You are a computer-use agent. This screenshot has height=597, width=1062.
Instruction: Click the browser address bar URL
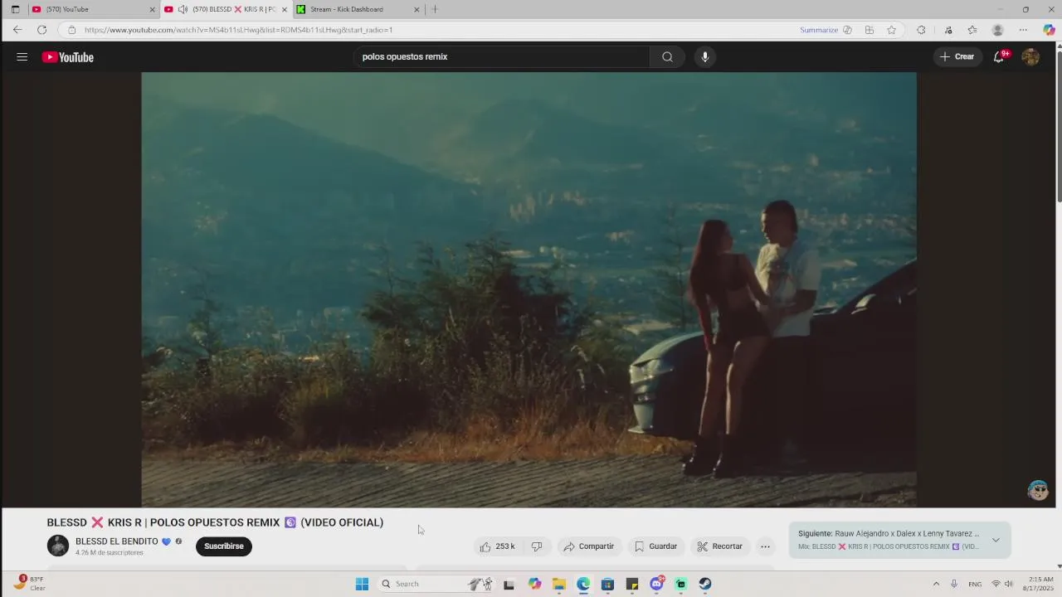(238, 30)
